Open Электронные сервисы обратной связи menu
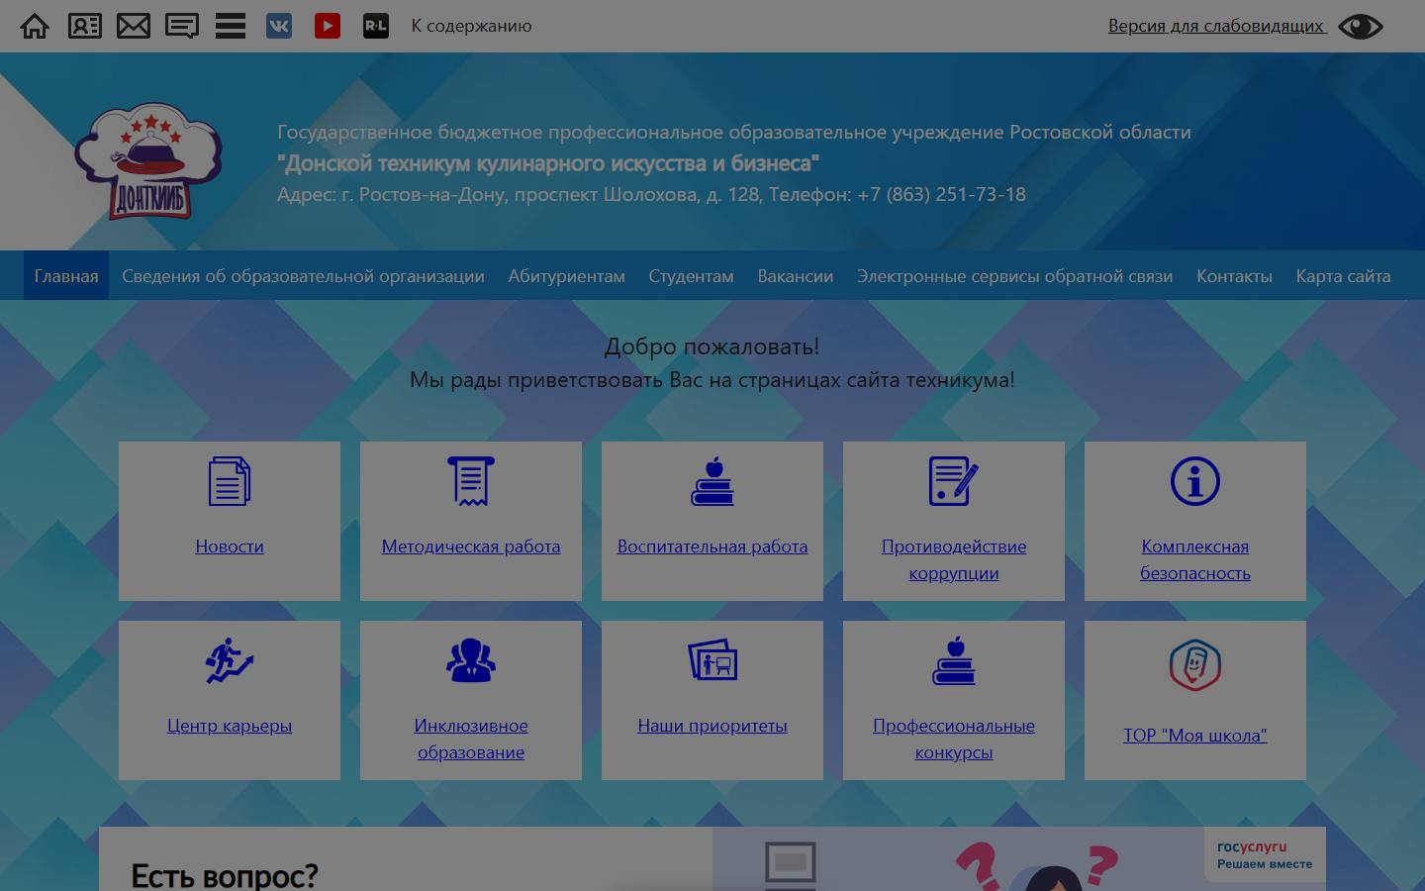 1014,276
